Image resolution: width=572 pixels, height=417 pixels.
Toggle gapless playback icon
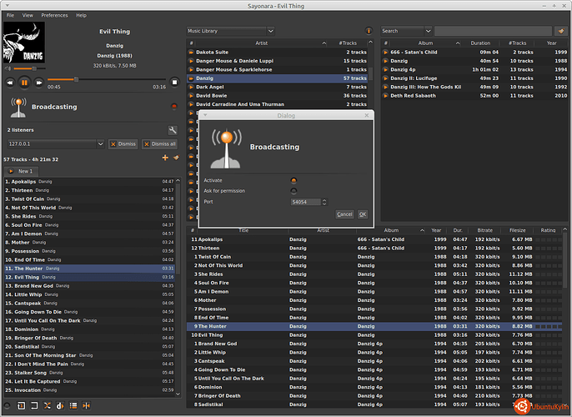click(87, 405)
